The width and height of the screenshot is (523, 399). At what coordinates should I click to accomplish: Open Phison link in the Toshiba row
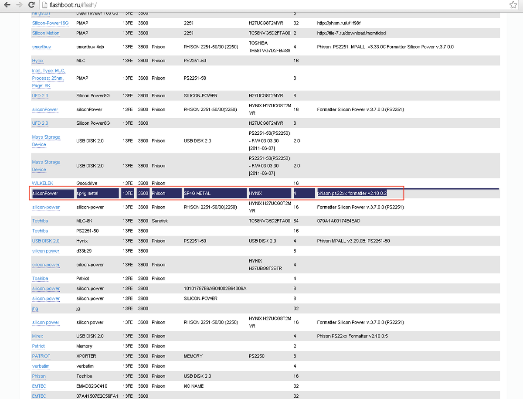point(39,376)
